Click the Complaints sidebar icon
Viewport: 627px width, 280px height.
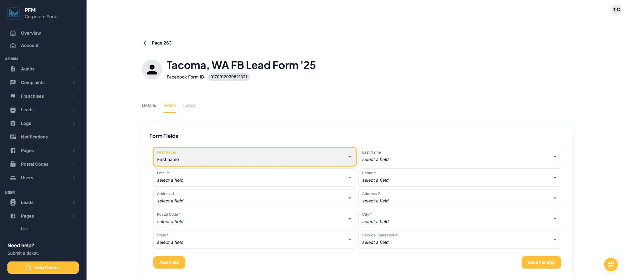(13, 83)
